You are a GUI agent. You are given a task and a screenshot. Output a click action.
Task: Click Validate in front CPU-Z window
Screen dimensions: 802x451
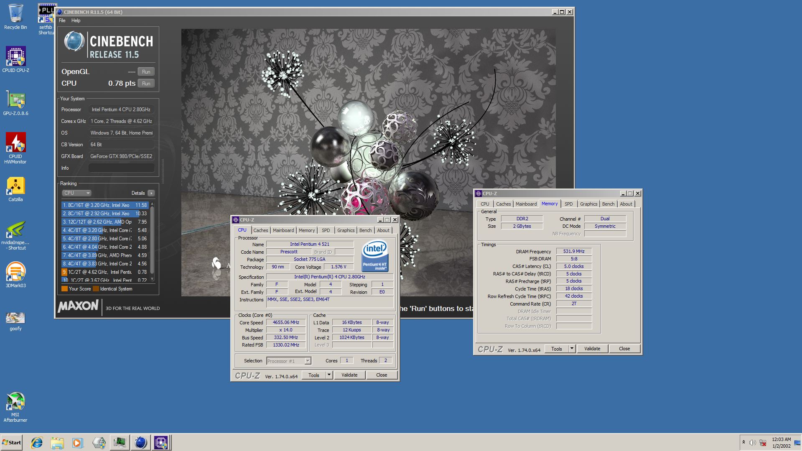tap(349, 375)
